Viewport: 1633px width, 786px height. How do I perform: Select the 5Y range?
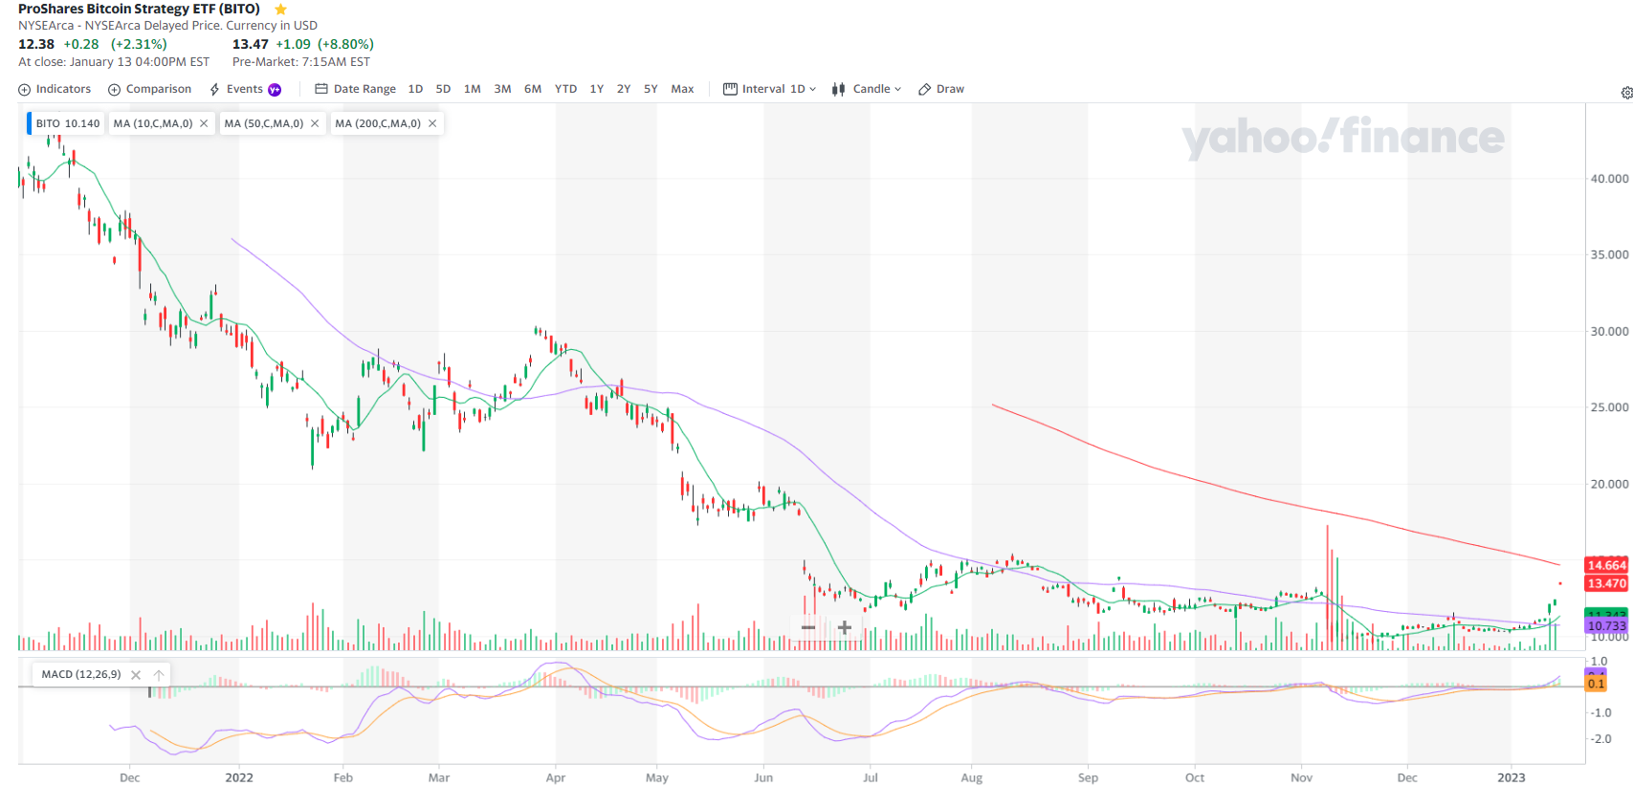[x=651, y=89]
